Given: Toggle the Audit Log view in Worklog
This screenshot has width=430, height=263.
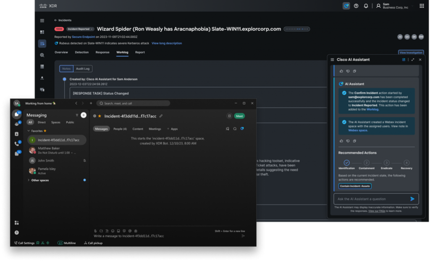Looking at the screenshot, I should (82, 69).
